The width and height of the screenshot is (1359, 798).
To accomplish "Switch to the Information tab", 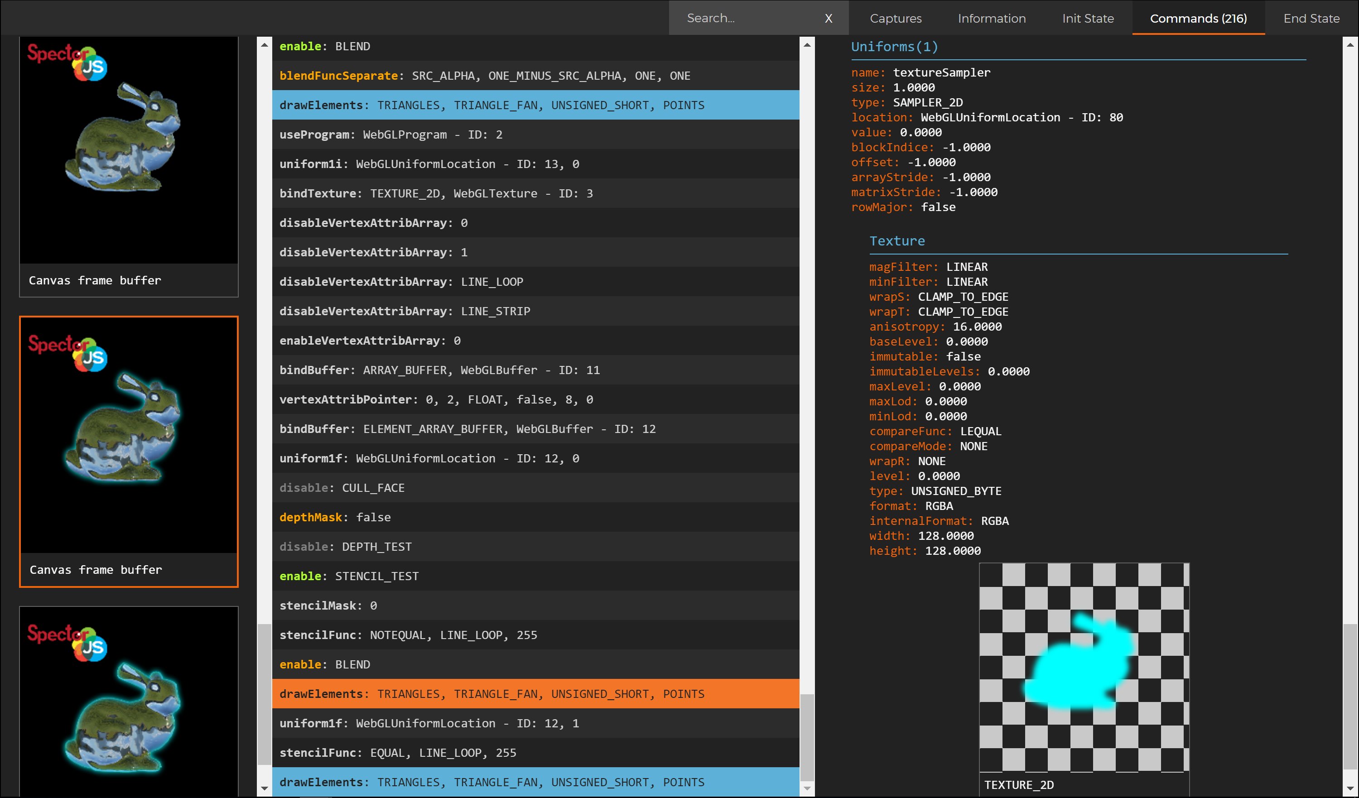I will click(x=992, y=18).
